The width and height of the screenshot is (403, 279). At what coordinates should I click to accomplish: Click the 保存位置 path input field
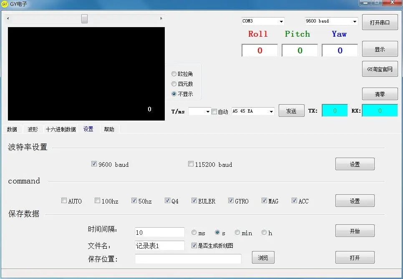click(x=188, y=259)
